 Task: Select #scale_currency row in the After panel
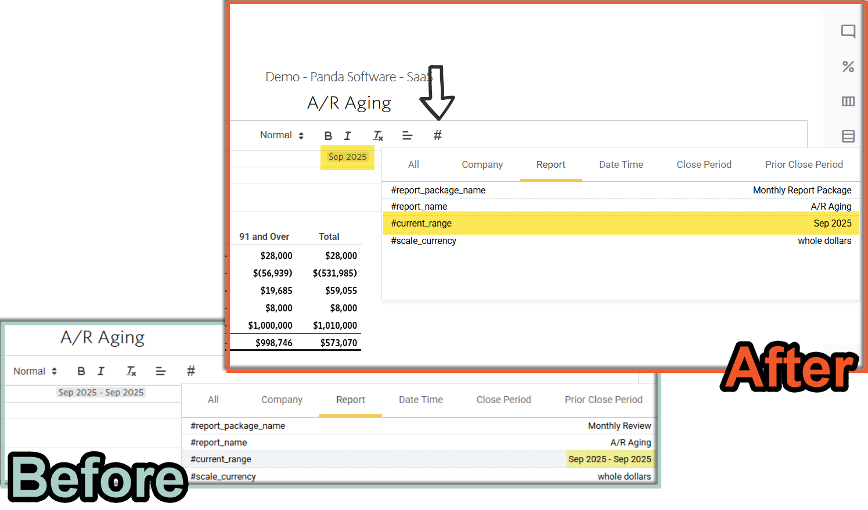[620, 241]
